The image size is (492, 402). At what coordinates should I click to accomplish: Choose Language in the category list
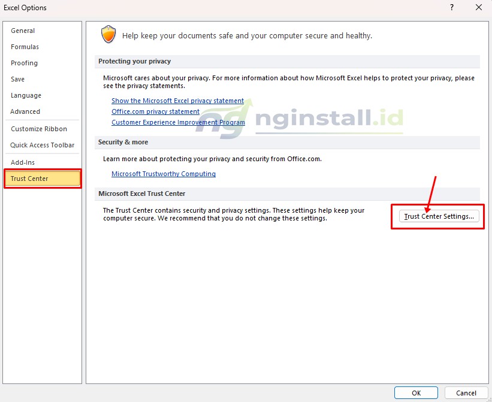pos(26,95)
